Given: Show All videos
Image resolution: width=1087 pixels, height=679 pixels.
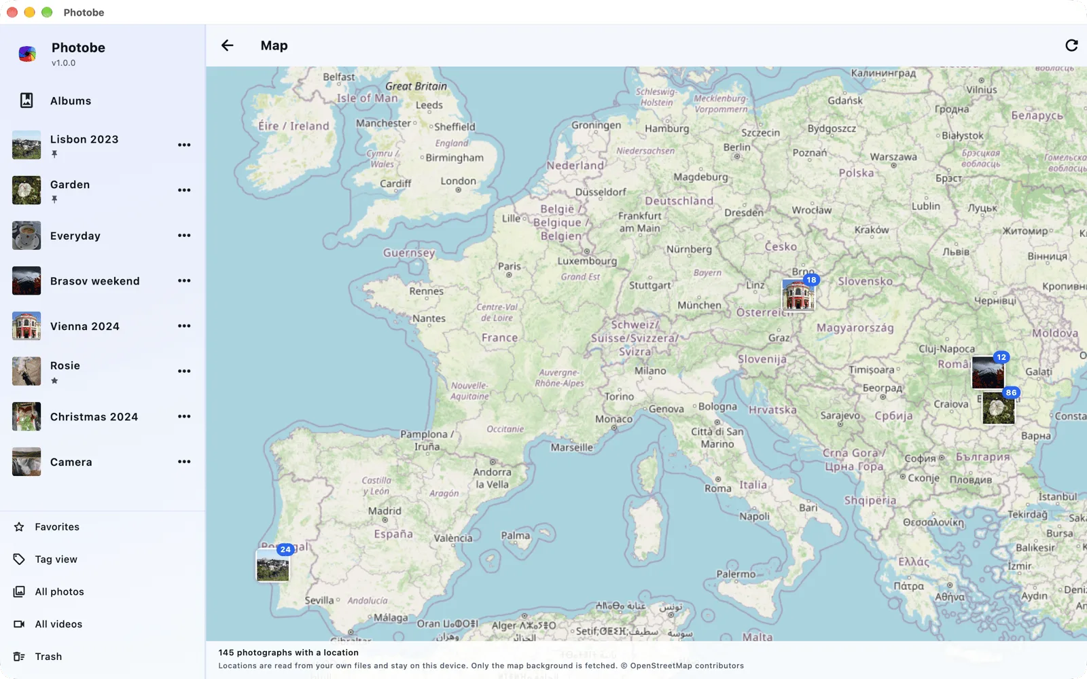Looking at the screenshot, I should tap(102, 624).
